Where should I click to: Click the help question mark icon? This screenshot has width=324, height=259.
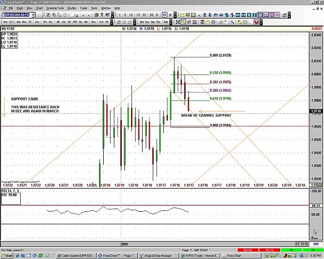click(102, 15)
